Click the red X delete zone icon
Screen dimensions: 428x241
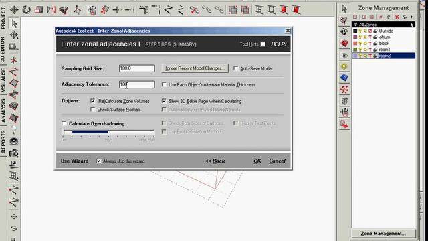tap(397, 17)
